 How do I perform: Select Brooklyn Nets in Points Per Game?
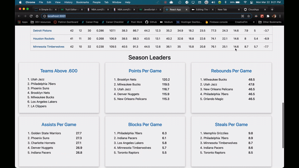pyautogui.click(x=127, y=80)
